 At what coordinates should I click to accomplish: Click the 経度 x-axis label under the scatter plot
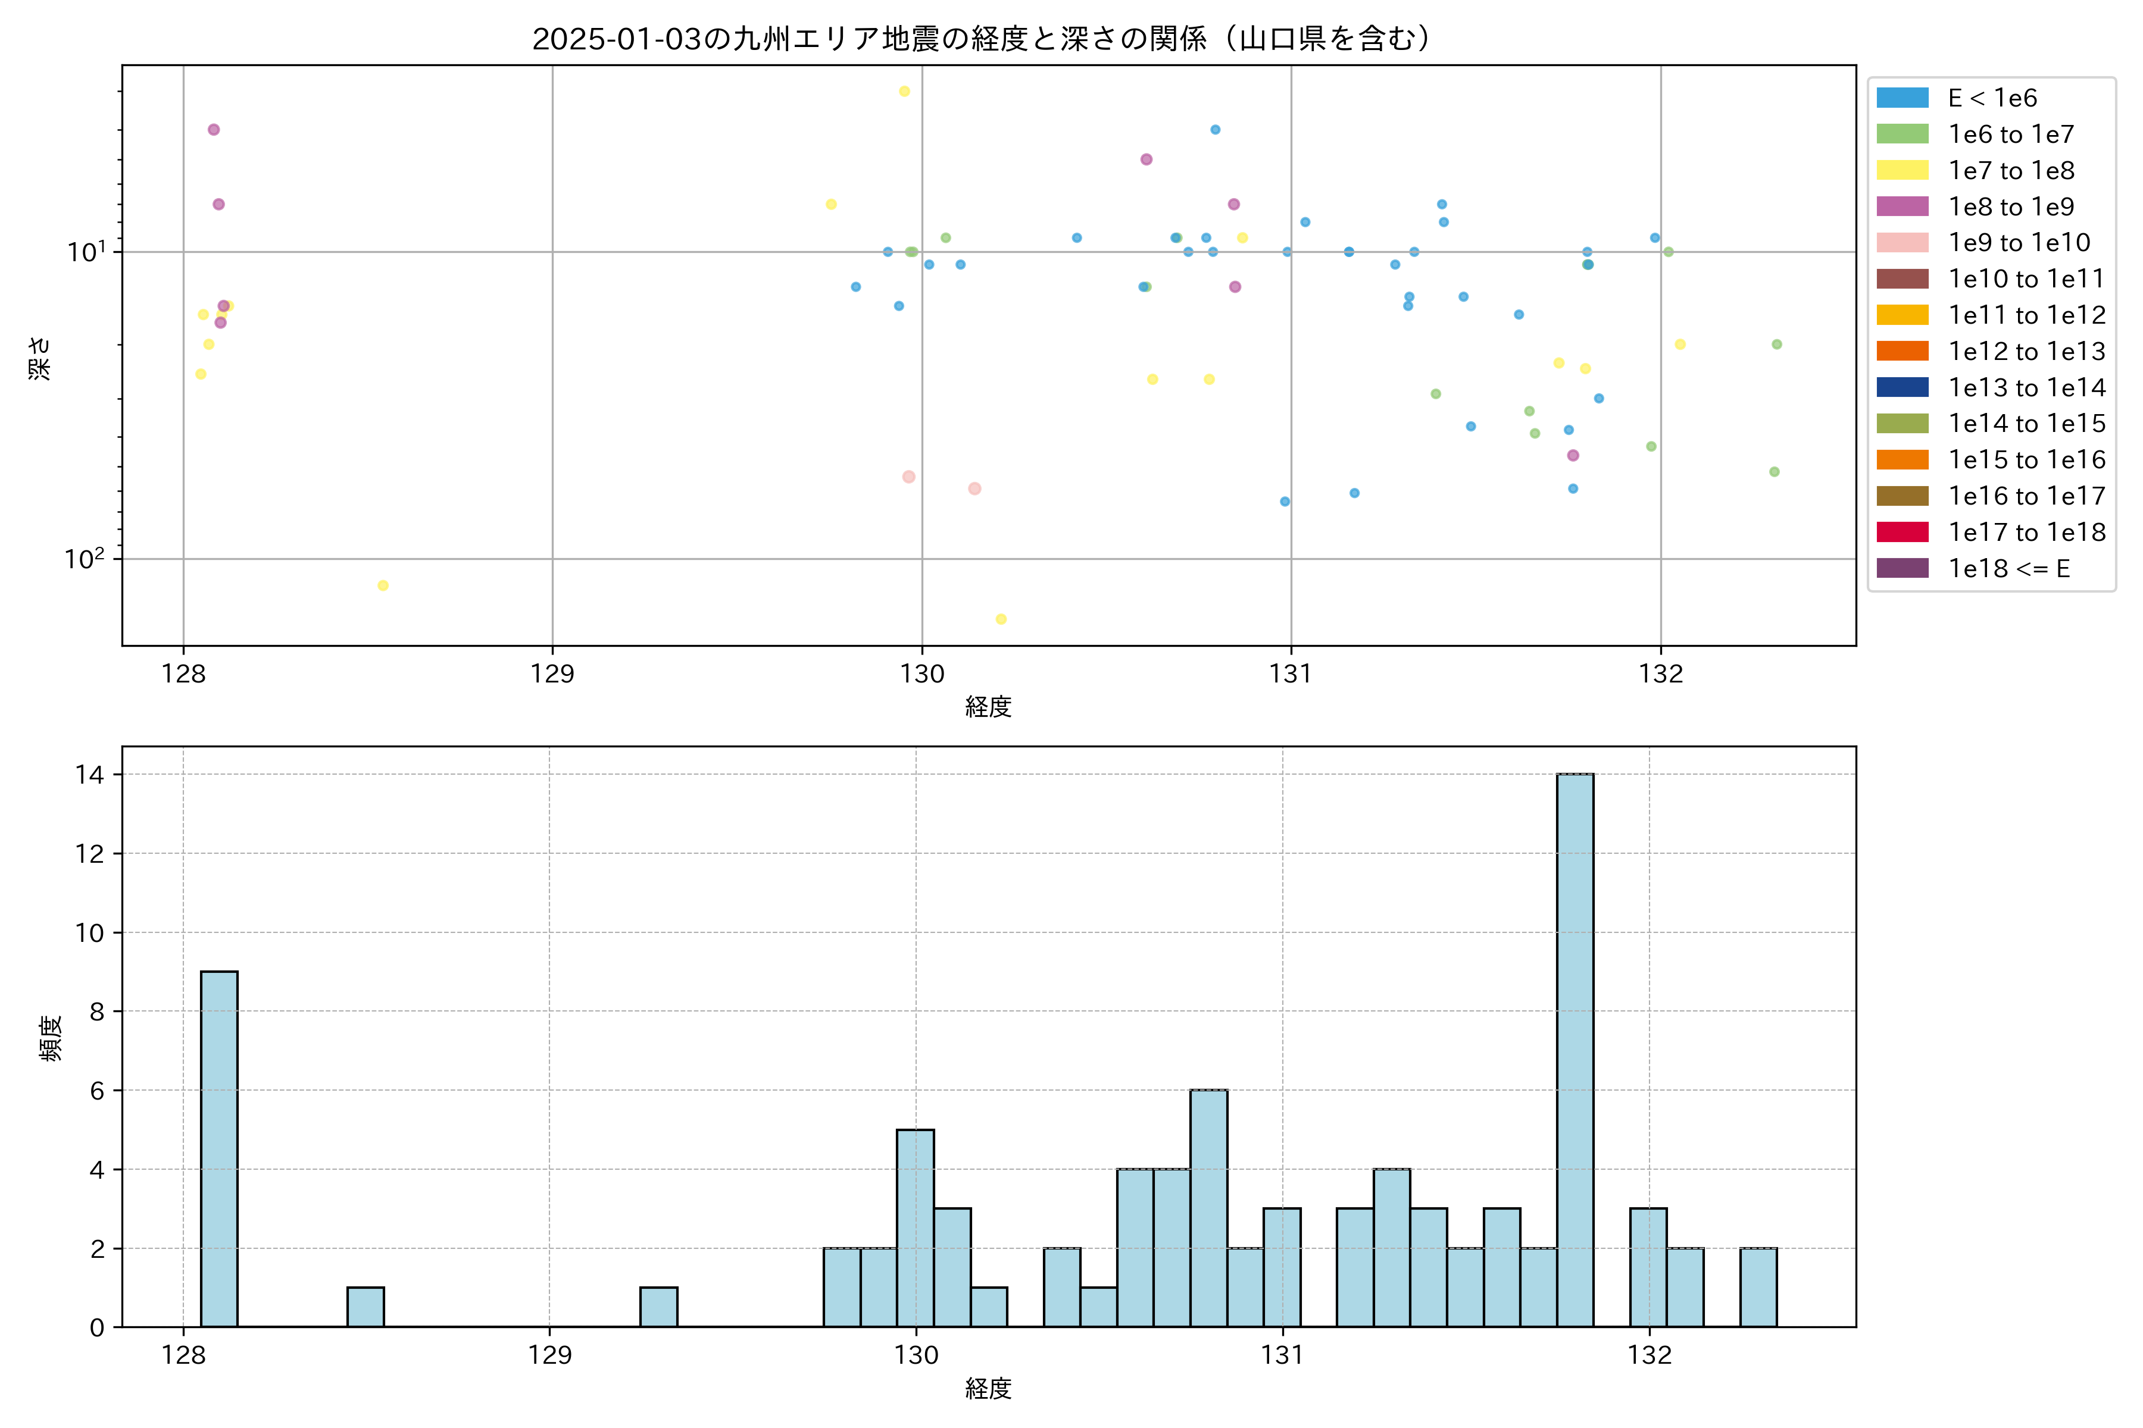988,707
